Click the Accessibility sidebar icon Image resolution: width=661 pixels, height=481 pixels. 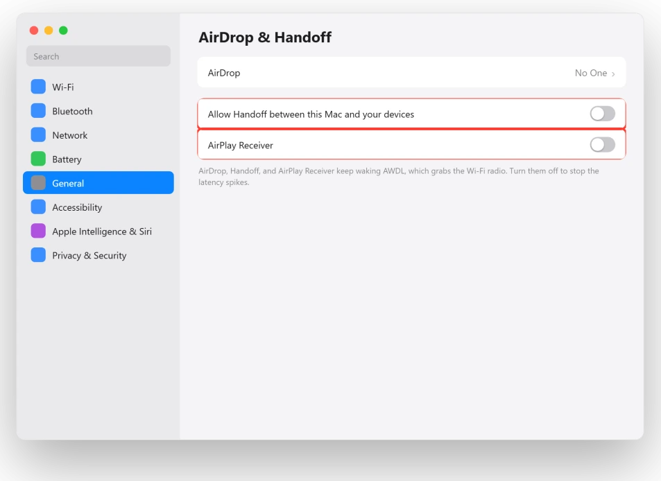pyautogui.click(x=38, y=207)
